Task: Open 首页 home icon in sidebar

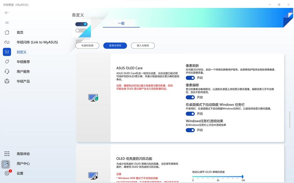Action: click(7, 33)
